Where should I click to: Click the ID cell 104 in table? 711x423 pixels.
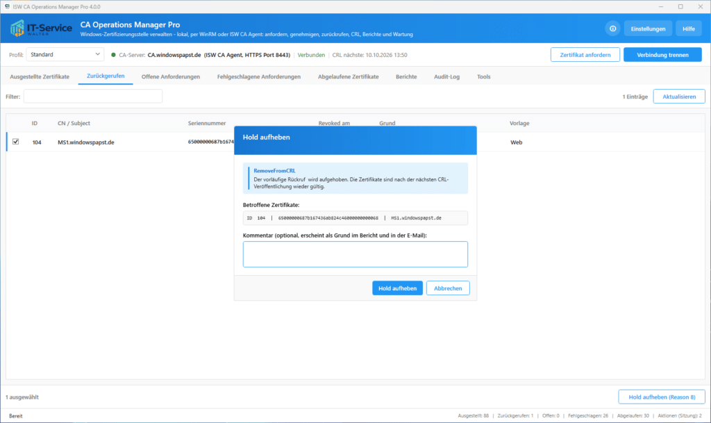(x=37, y=142)
